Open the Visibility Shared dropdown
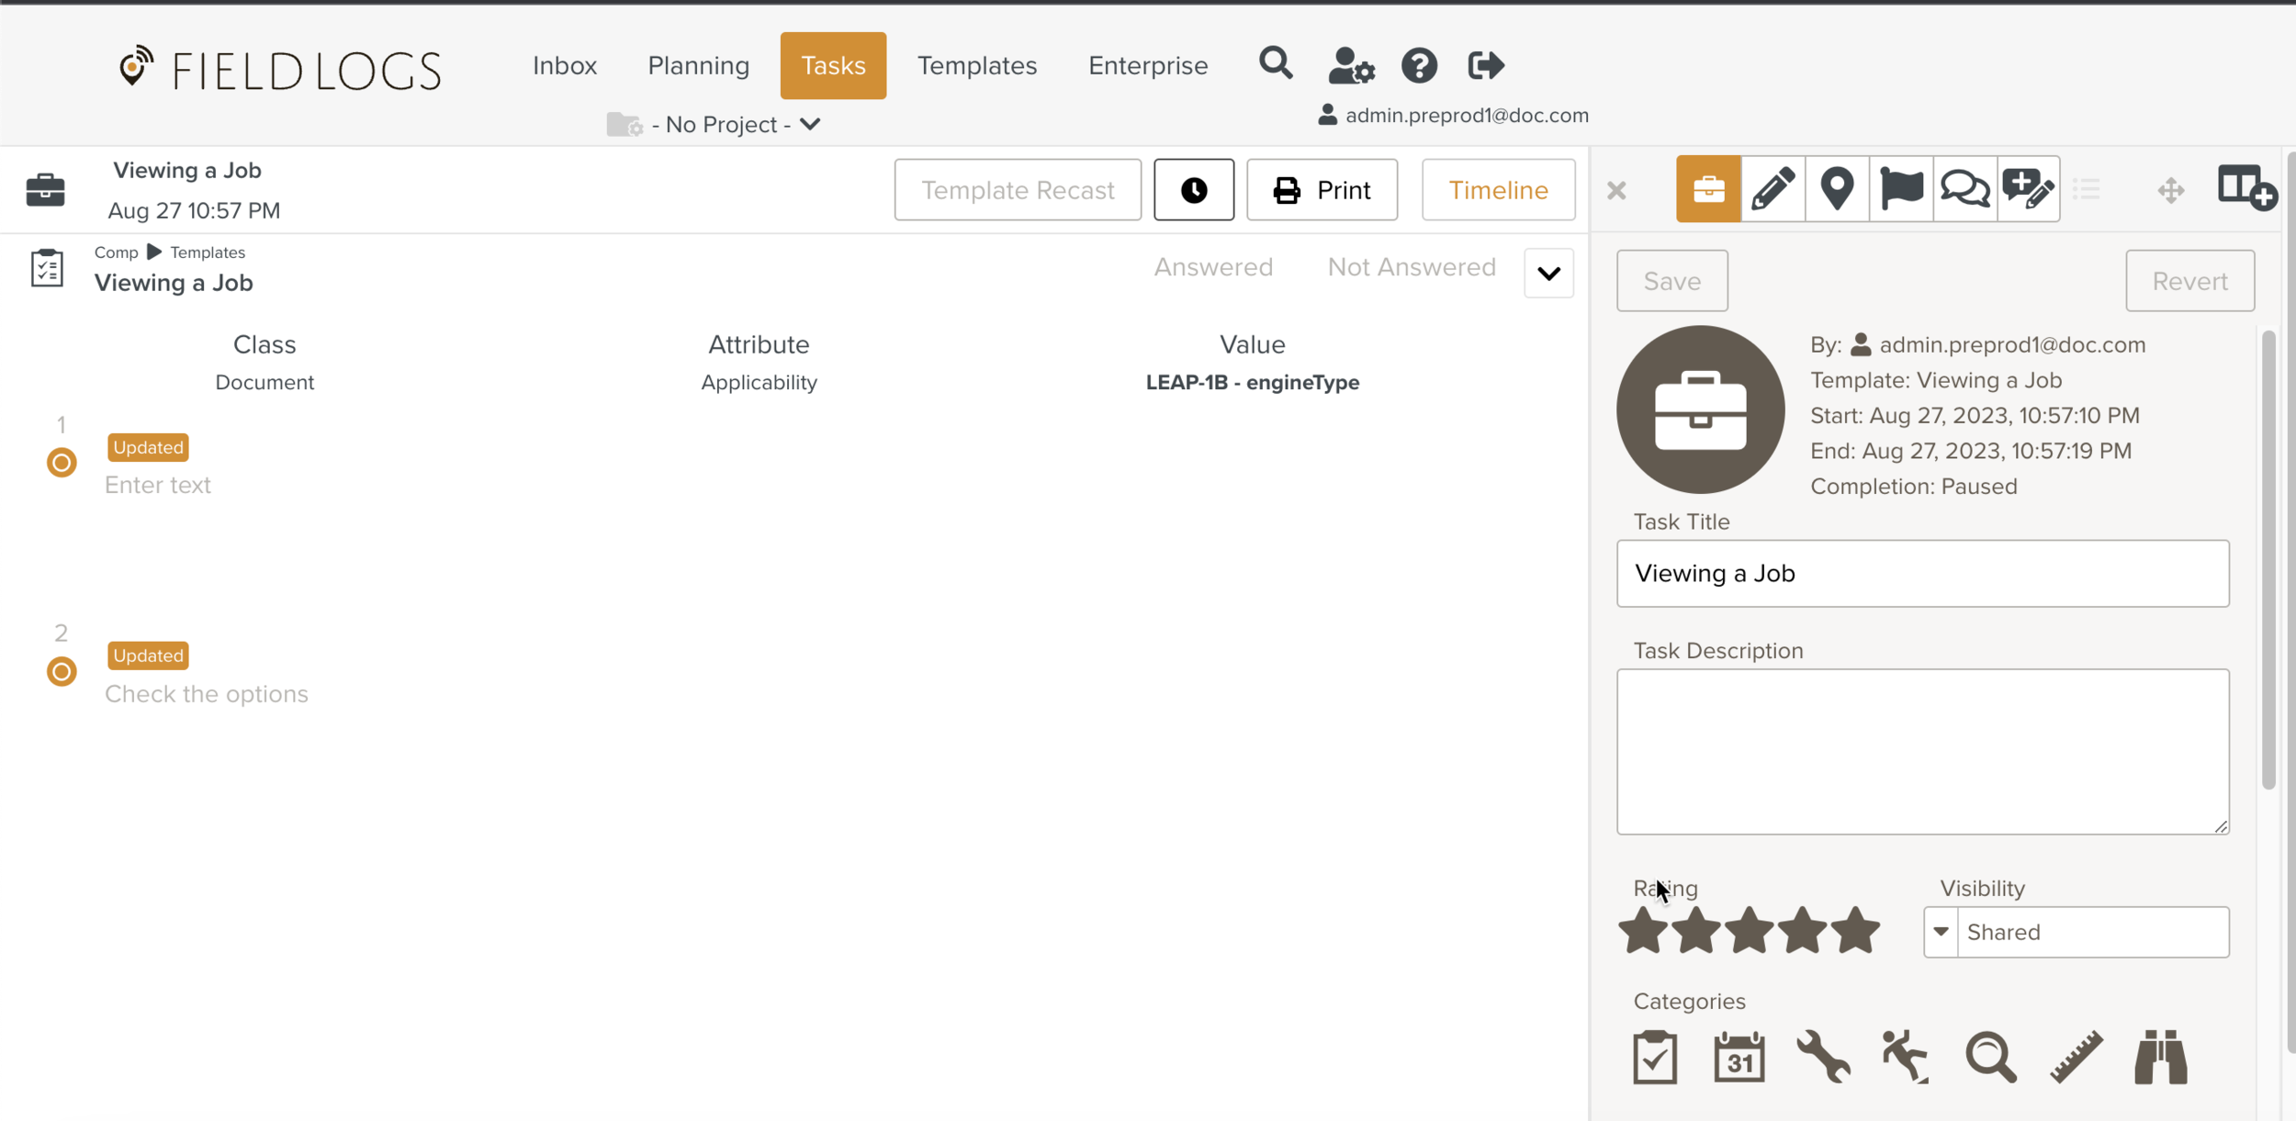This screenshot has width=2296, height=1121. pyautogui.click(x=2076, y=932)
